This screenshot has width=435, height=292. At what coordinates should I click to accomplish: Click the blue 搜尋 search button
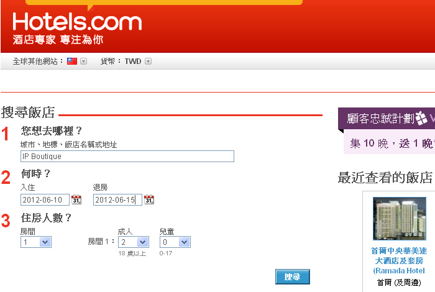click(x=293, y=276)
